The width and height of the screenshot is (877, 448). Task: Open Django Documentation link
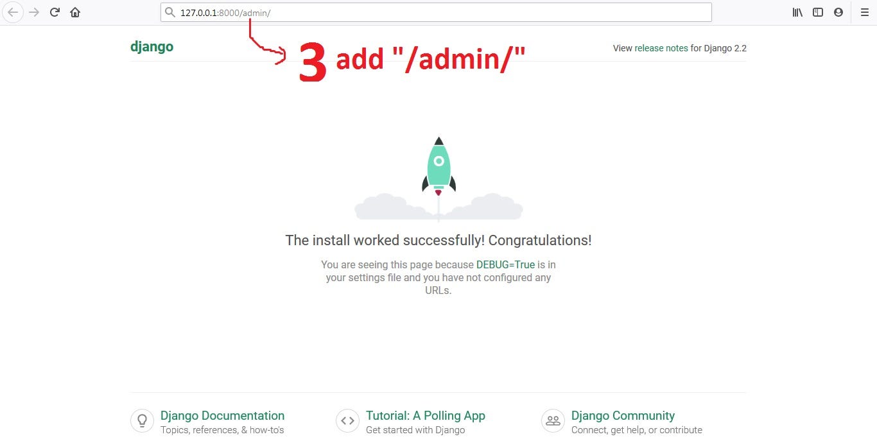222,415
